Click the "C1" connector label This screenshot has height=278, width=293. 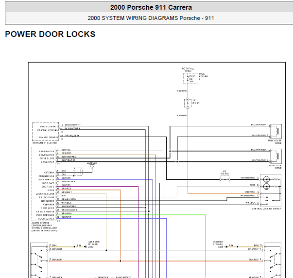[58, 221]
